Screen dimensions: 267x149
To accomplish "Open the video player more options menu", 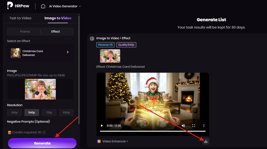I will coord(204,126).
